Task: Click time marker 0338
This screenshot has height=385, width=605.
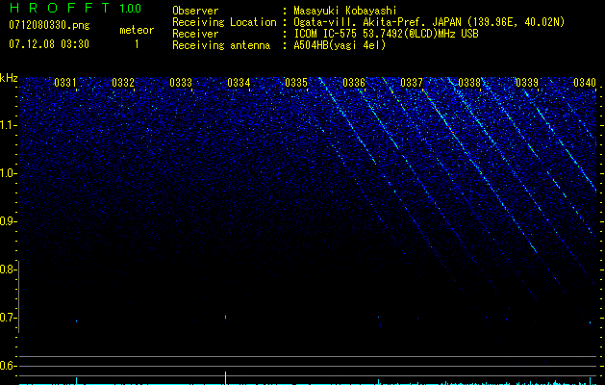Action: pyautogui.click(x=469, y=83)
